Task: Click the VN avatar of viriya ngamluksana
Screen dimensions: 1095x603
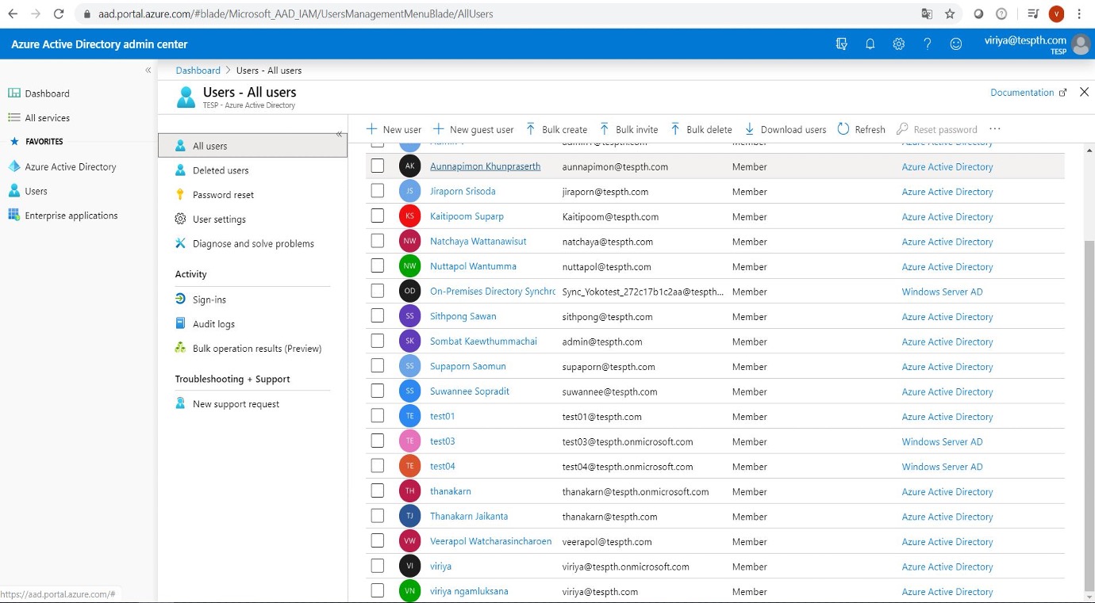Action: (x=409, y=591)
